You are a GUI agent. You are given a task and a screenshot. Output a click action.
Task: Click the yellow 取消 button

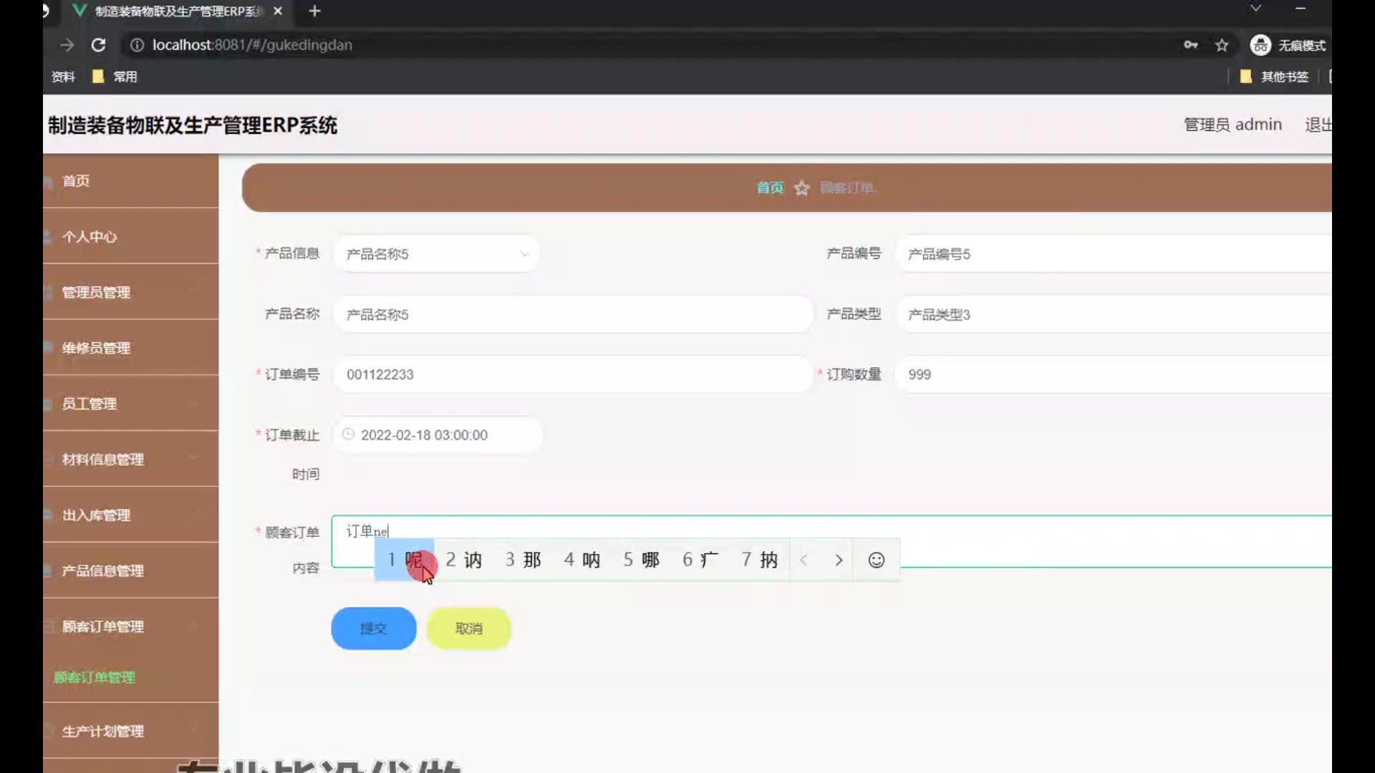click(468, 628)
